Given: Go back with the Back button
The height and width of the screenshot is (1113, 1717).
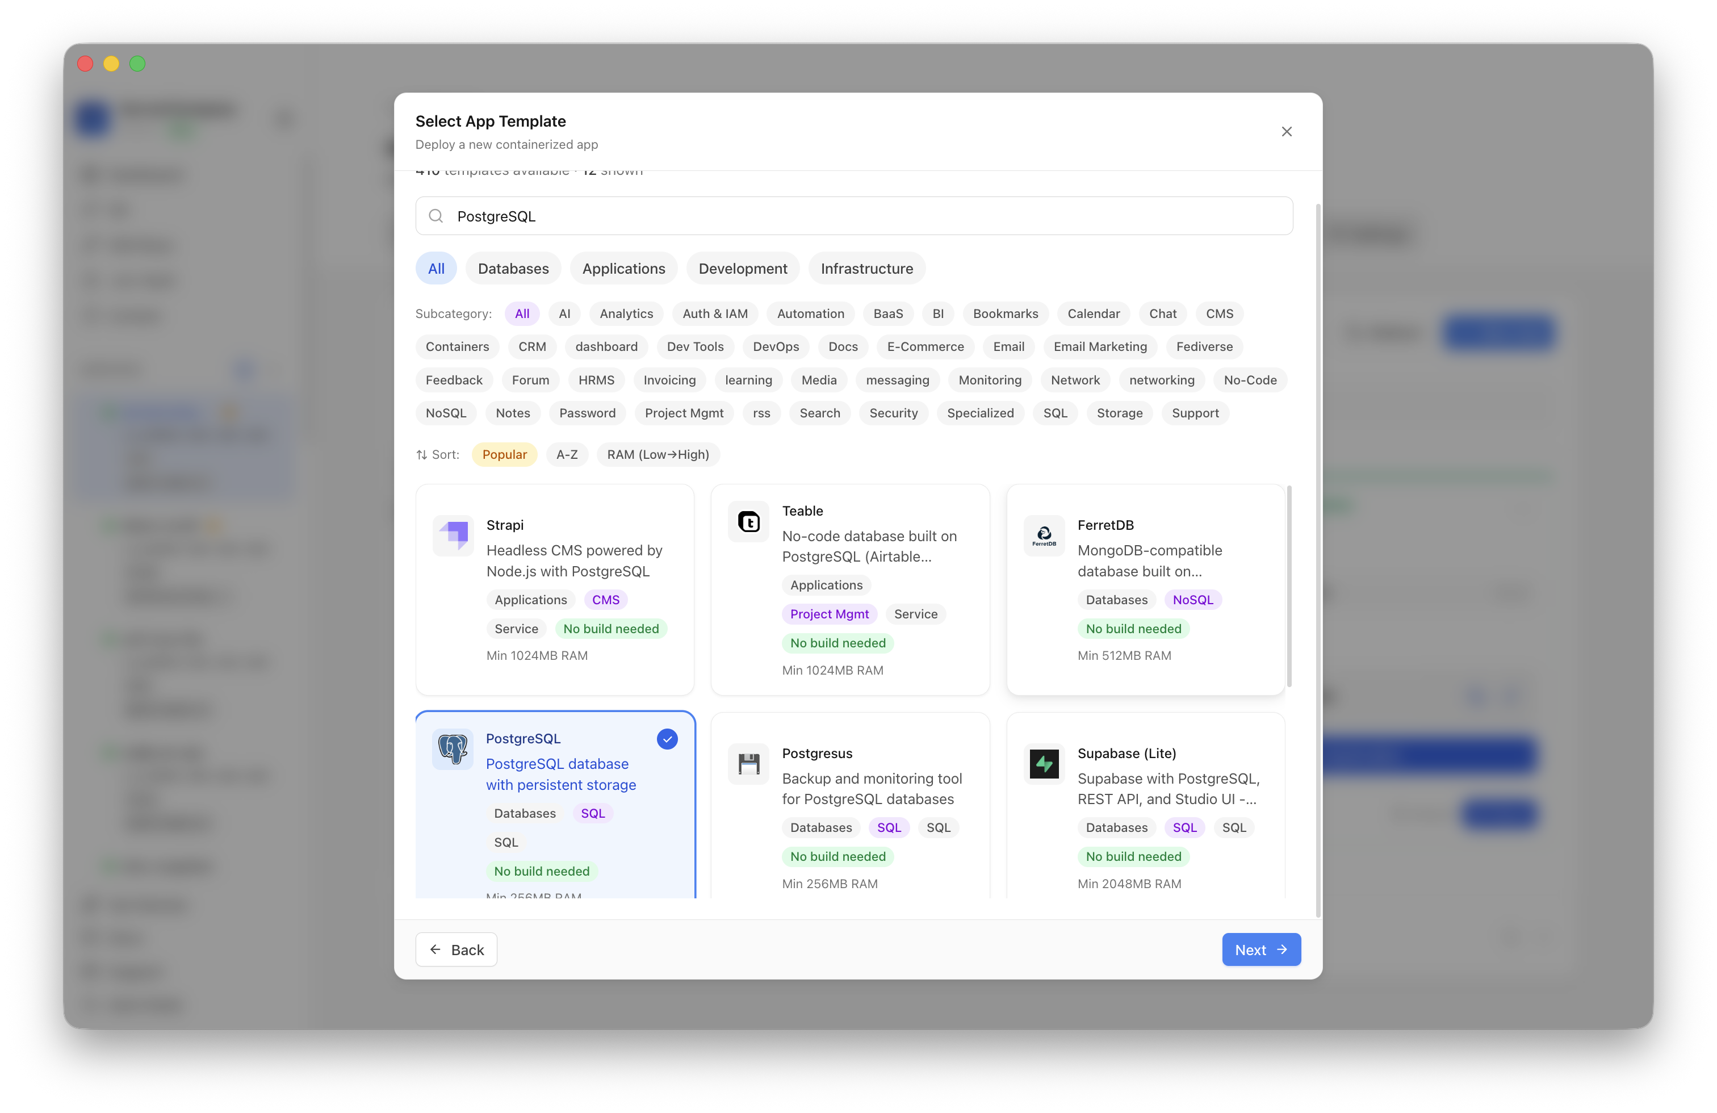Looking at the screenshot, I should click(456, 950).
